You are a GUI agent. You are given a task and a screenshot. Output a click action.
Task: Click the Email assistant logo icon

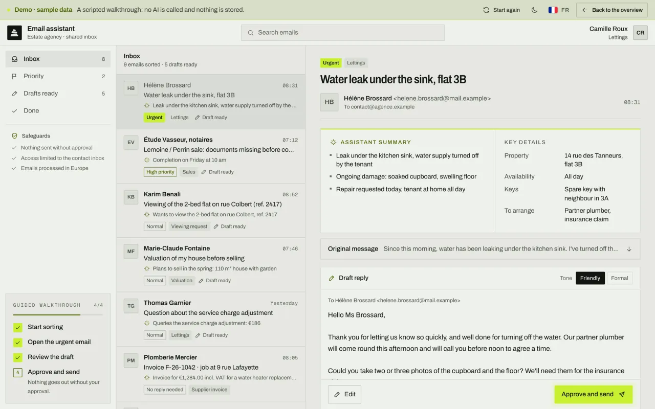point(14,32)
